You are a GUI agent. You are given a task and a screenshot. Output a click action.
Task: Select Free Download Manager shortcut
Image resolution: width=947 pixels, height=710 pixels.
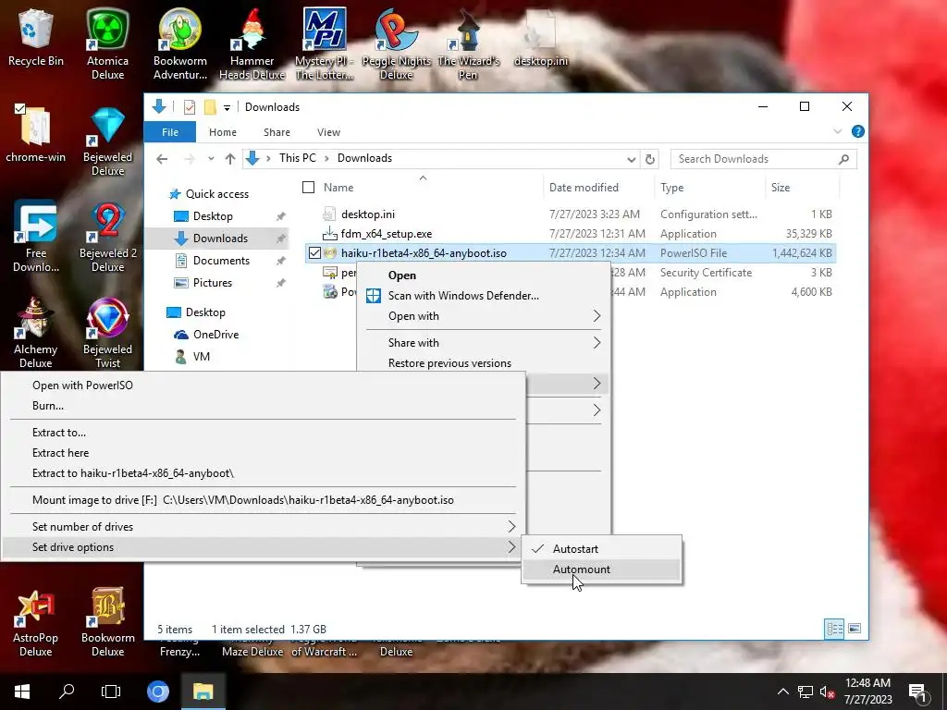click(36, 236)
